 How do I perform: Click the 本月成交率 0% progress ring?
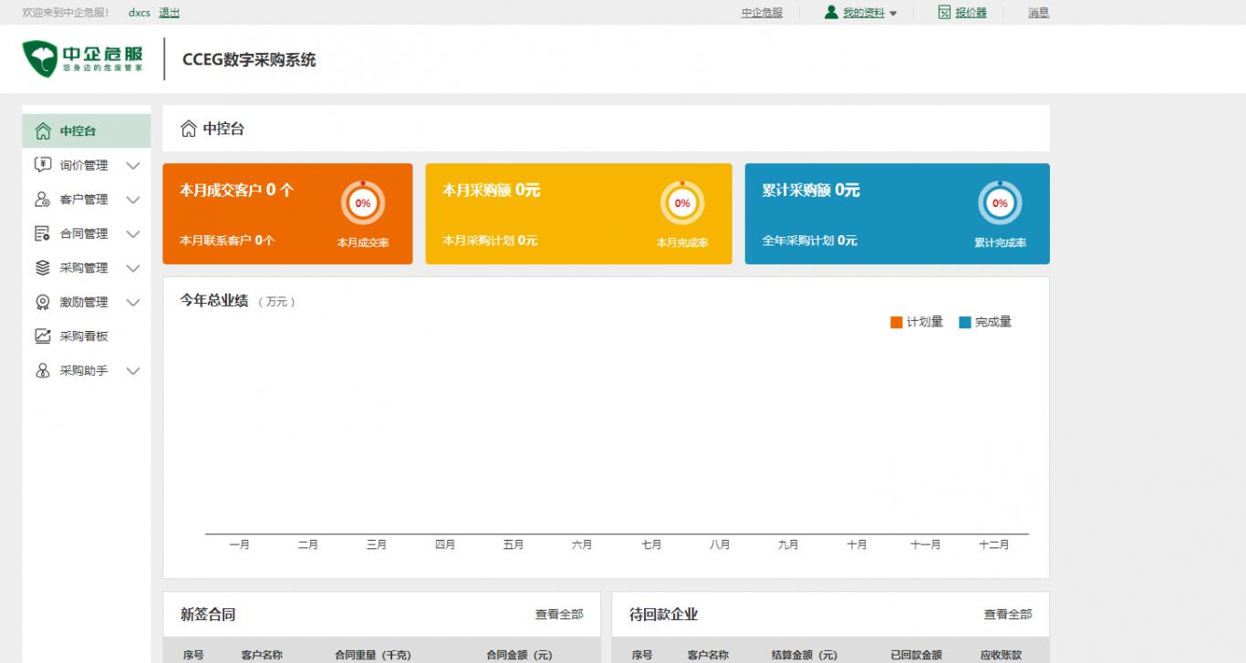pyautogui.click(x=363, y=203)
